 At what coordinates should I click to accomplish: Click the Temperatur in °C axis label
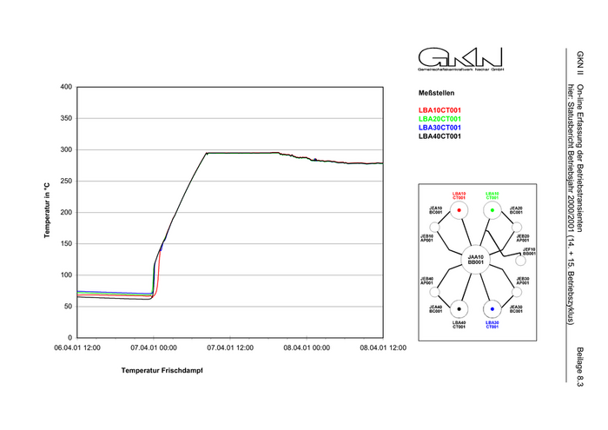click(49, 212)
